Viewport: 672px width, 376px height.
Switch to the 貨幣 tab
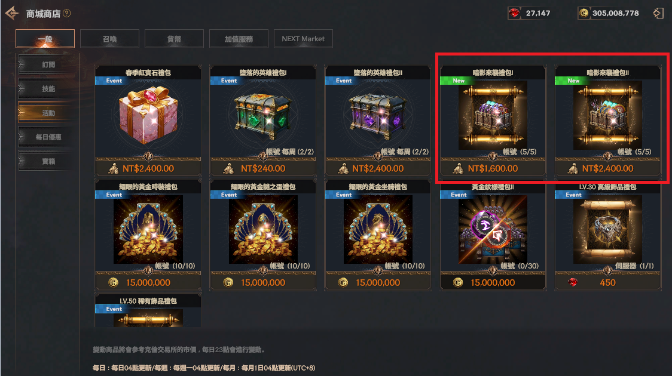tap(174, 39)
